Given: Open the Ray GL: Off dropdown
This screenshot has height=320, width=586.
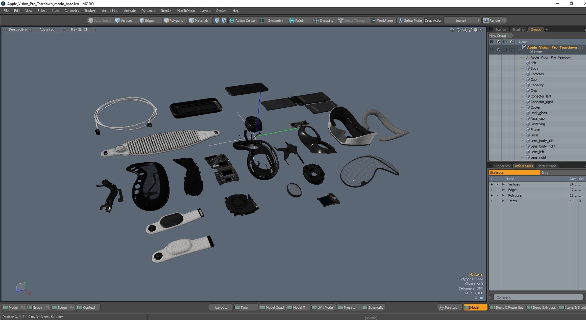Looking at the screenshot, I should (x=80, y=30).
